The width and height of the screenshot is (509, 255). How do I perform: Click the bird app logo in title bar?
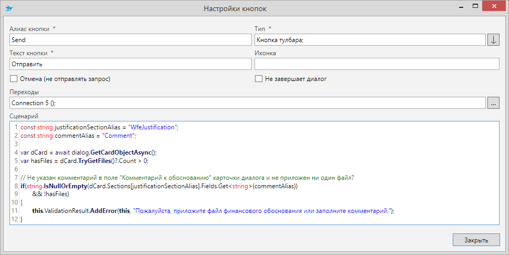coord(9,8)
